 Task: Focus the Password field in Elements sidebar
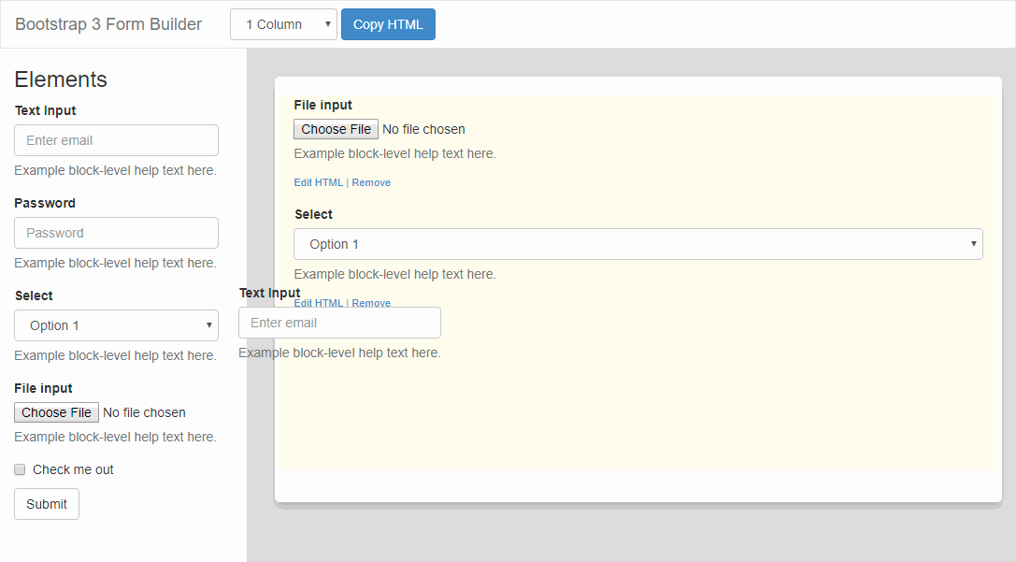116,233
